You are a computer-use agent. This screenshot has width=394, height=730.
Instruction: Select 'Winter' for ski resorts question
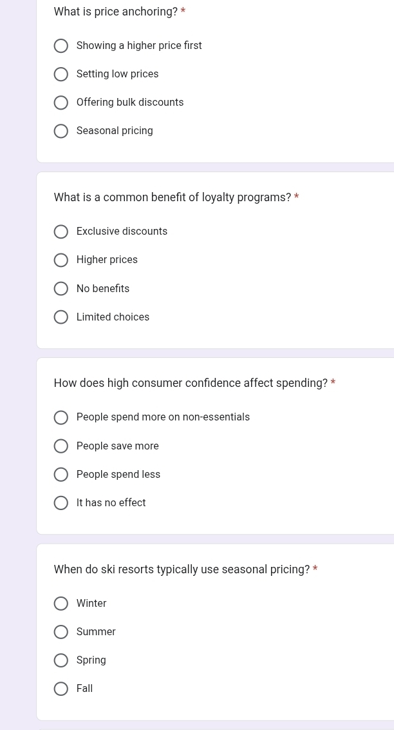(x=61, y=604)
